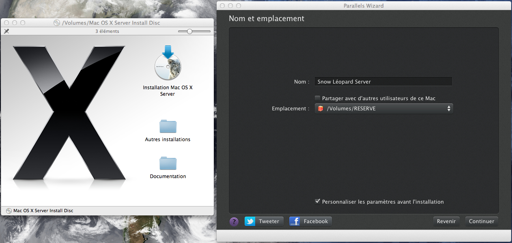
Task: Click the Tweeter button label
Action: [269, 221]
